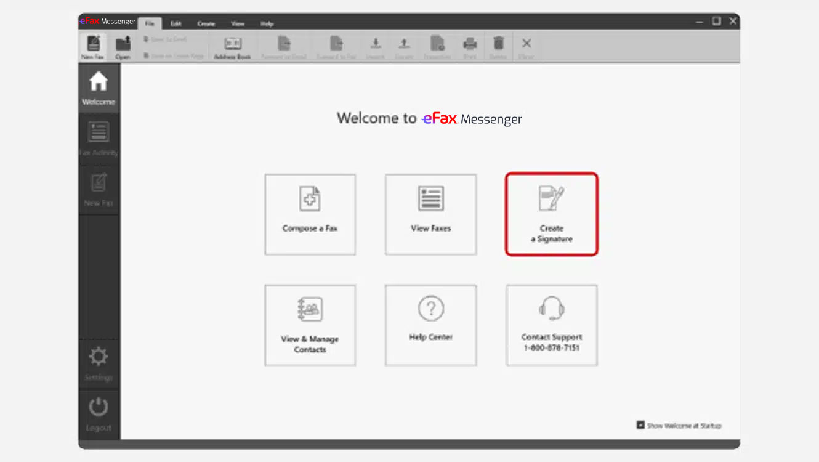Open the Print toolbar icon
Image resolution: width=819 pixels, height=462 pixels.
pos(470,46)
